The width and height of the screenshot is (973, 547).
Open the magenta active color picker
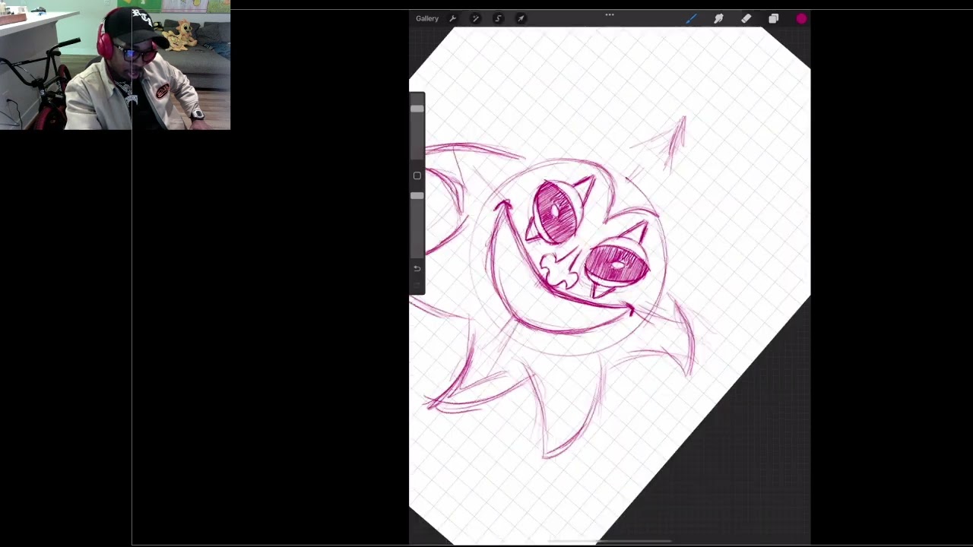(x=801, y=18)
